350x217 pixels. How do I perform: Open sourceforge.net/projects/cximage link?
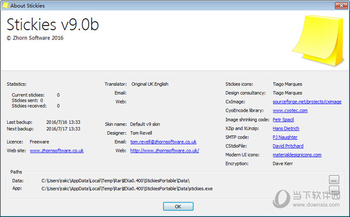[307, 102]
